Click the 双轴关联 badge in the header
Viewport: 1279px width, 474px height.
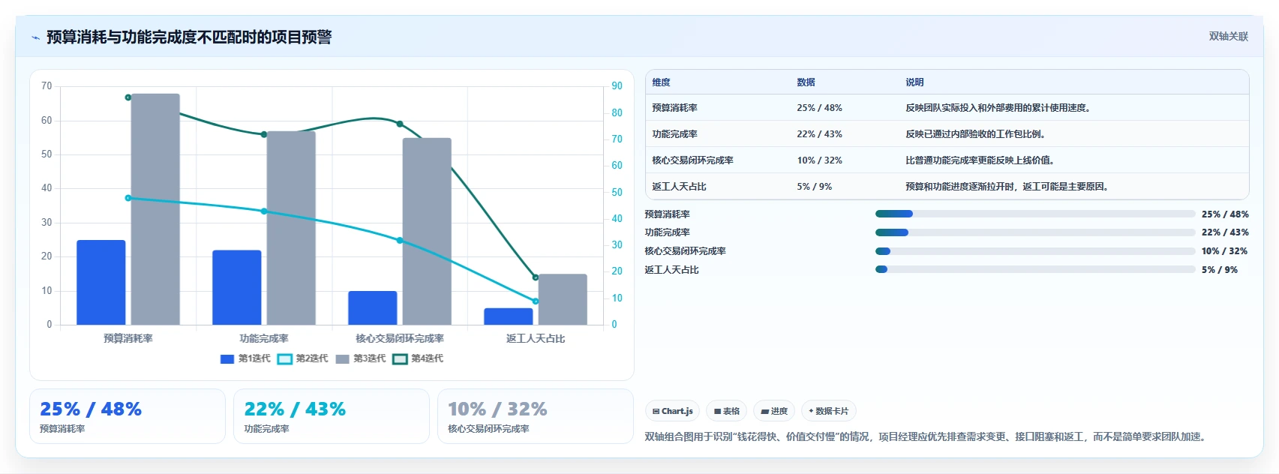1228,36
